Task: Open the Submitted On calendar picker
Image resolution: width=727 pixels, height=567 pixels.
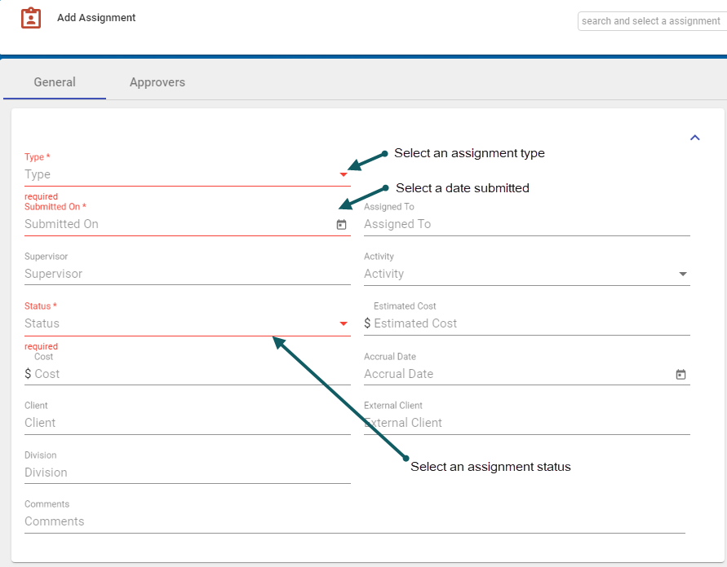Action: pos(342,225)
